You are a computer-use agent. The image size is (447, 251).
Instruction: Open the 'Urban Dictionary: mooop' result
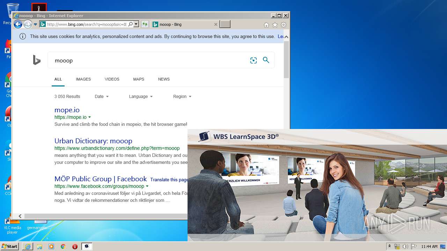click(93, 141)
